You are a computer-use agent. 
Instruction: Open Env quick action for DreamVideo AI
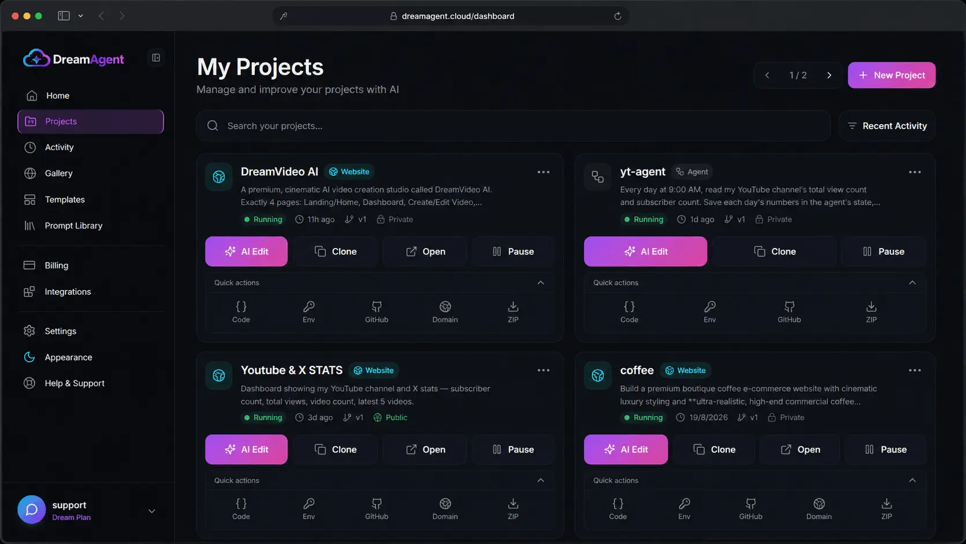pyautogui.click(x=309, y=312)
